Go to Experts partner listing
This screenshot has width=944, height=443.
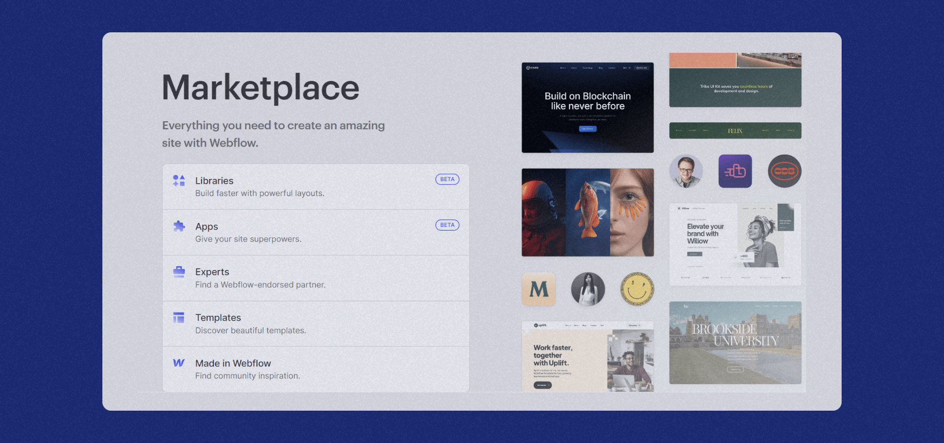click(316, 278)
